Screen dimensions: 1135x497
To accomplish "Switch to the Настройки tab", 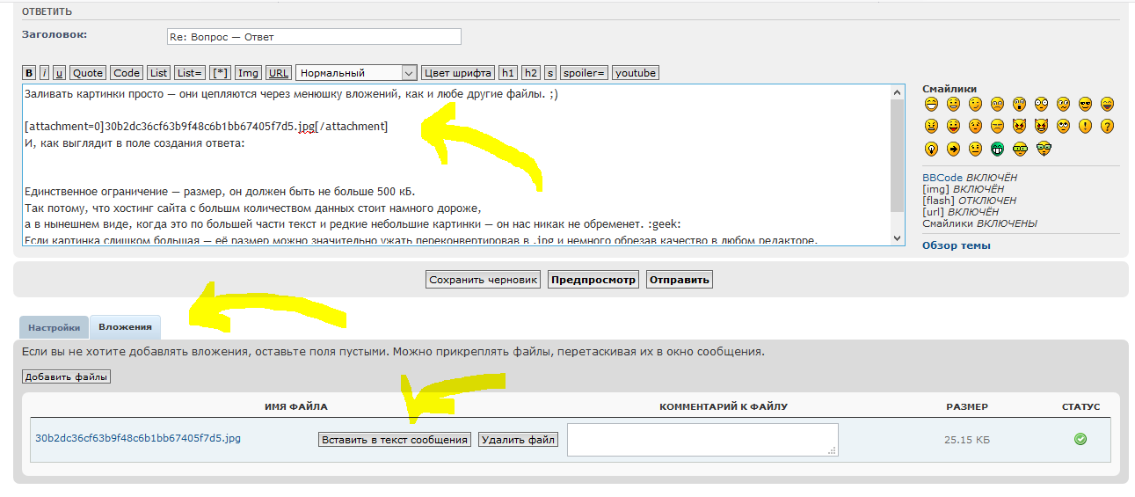I will (x=54, y=327).
